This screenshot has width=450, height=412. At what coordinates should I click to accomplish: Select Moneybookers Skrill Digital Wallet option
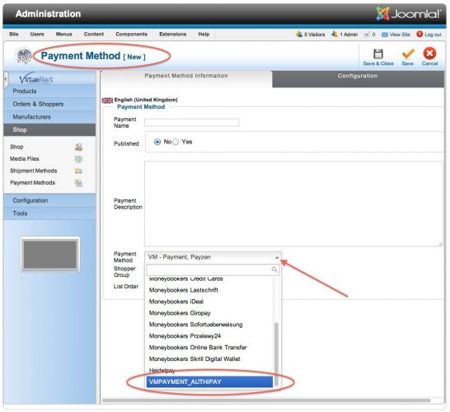209,359
